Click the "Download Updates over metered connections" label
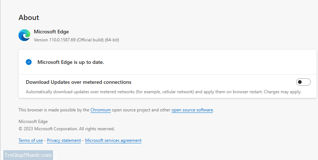The image size is (318, 160). click(79, 82)
